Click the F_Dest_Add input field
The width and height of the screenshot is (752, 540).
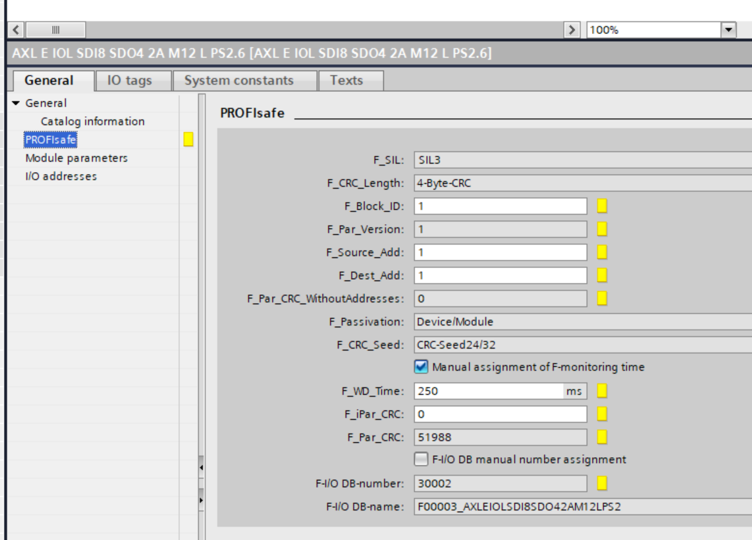[x=500, y=275]
